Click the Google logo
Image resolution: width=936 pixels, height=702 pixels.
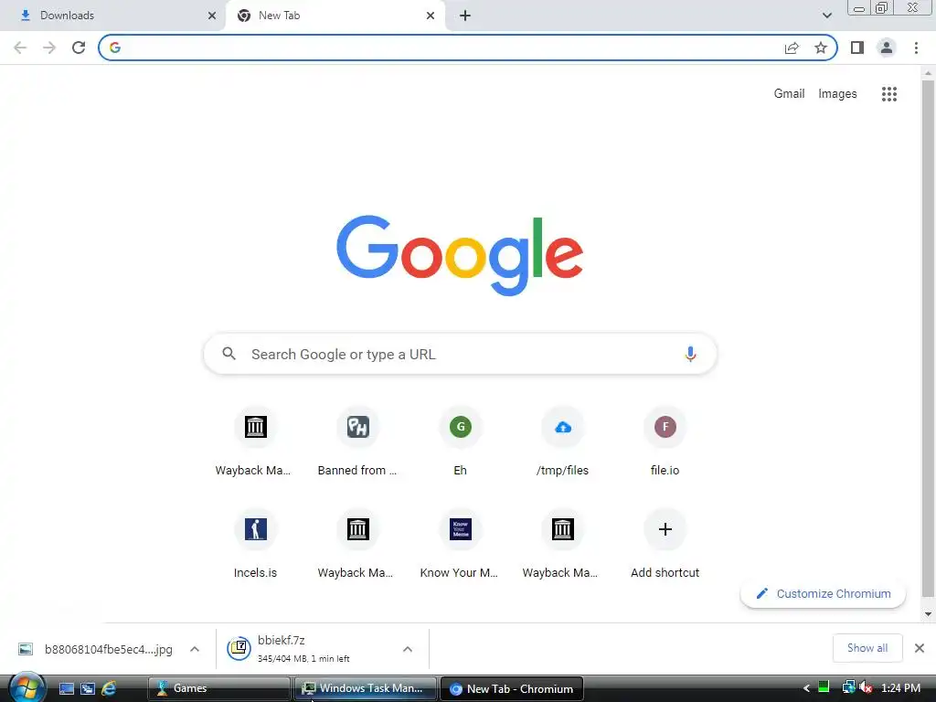[x=460, y=255]
